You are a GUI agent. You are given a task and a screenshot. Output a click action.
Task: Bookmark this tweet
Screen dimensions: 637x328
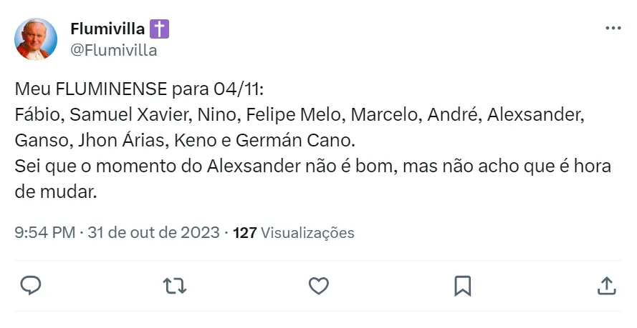(462, 286)
